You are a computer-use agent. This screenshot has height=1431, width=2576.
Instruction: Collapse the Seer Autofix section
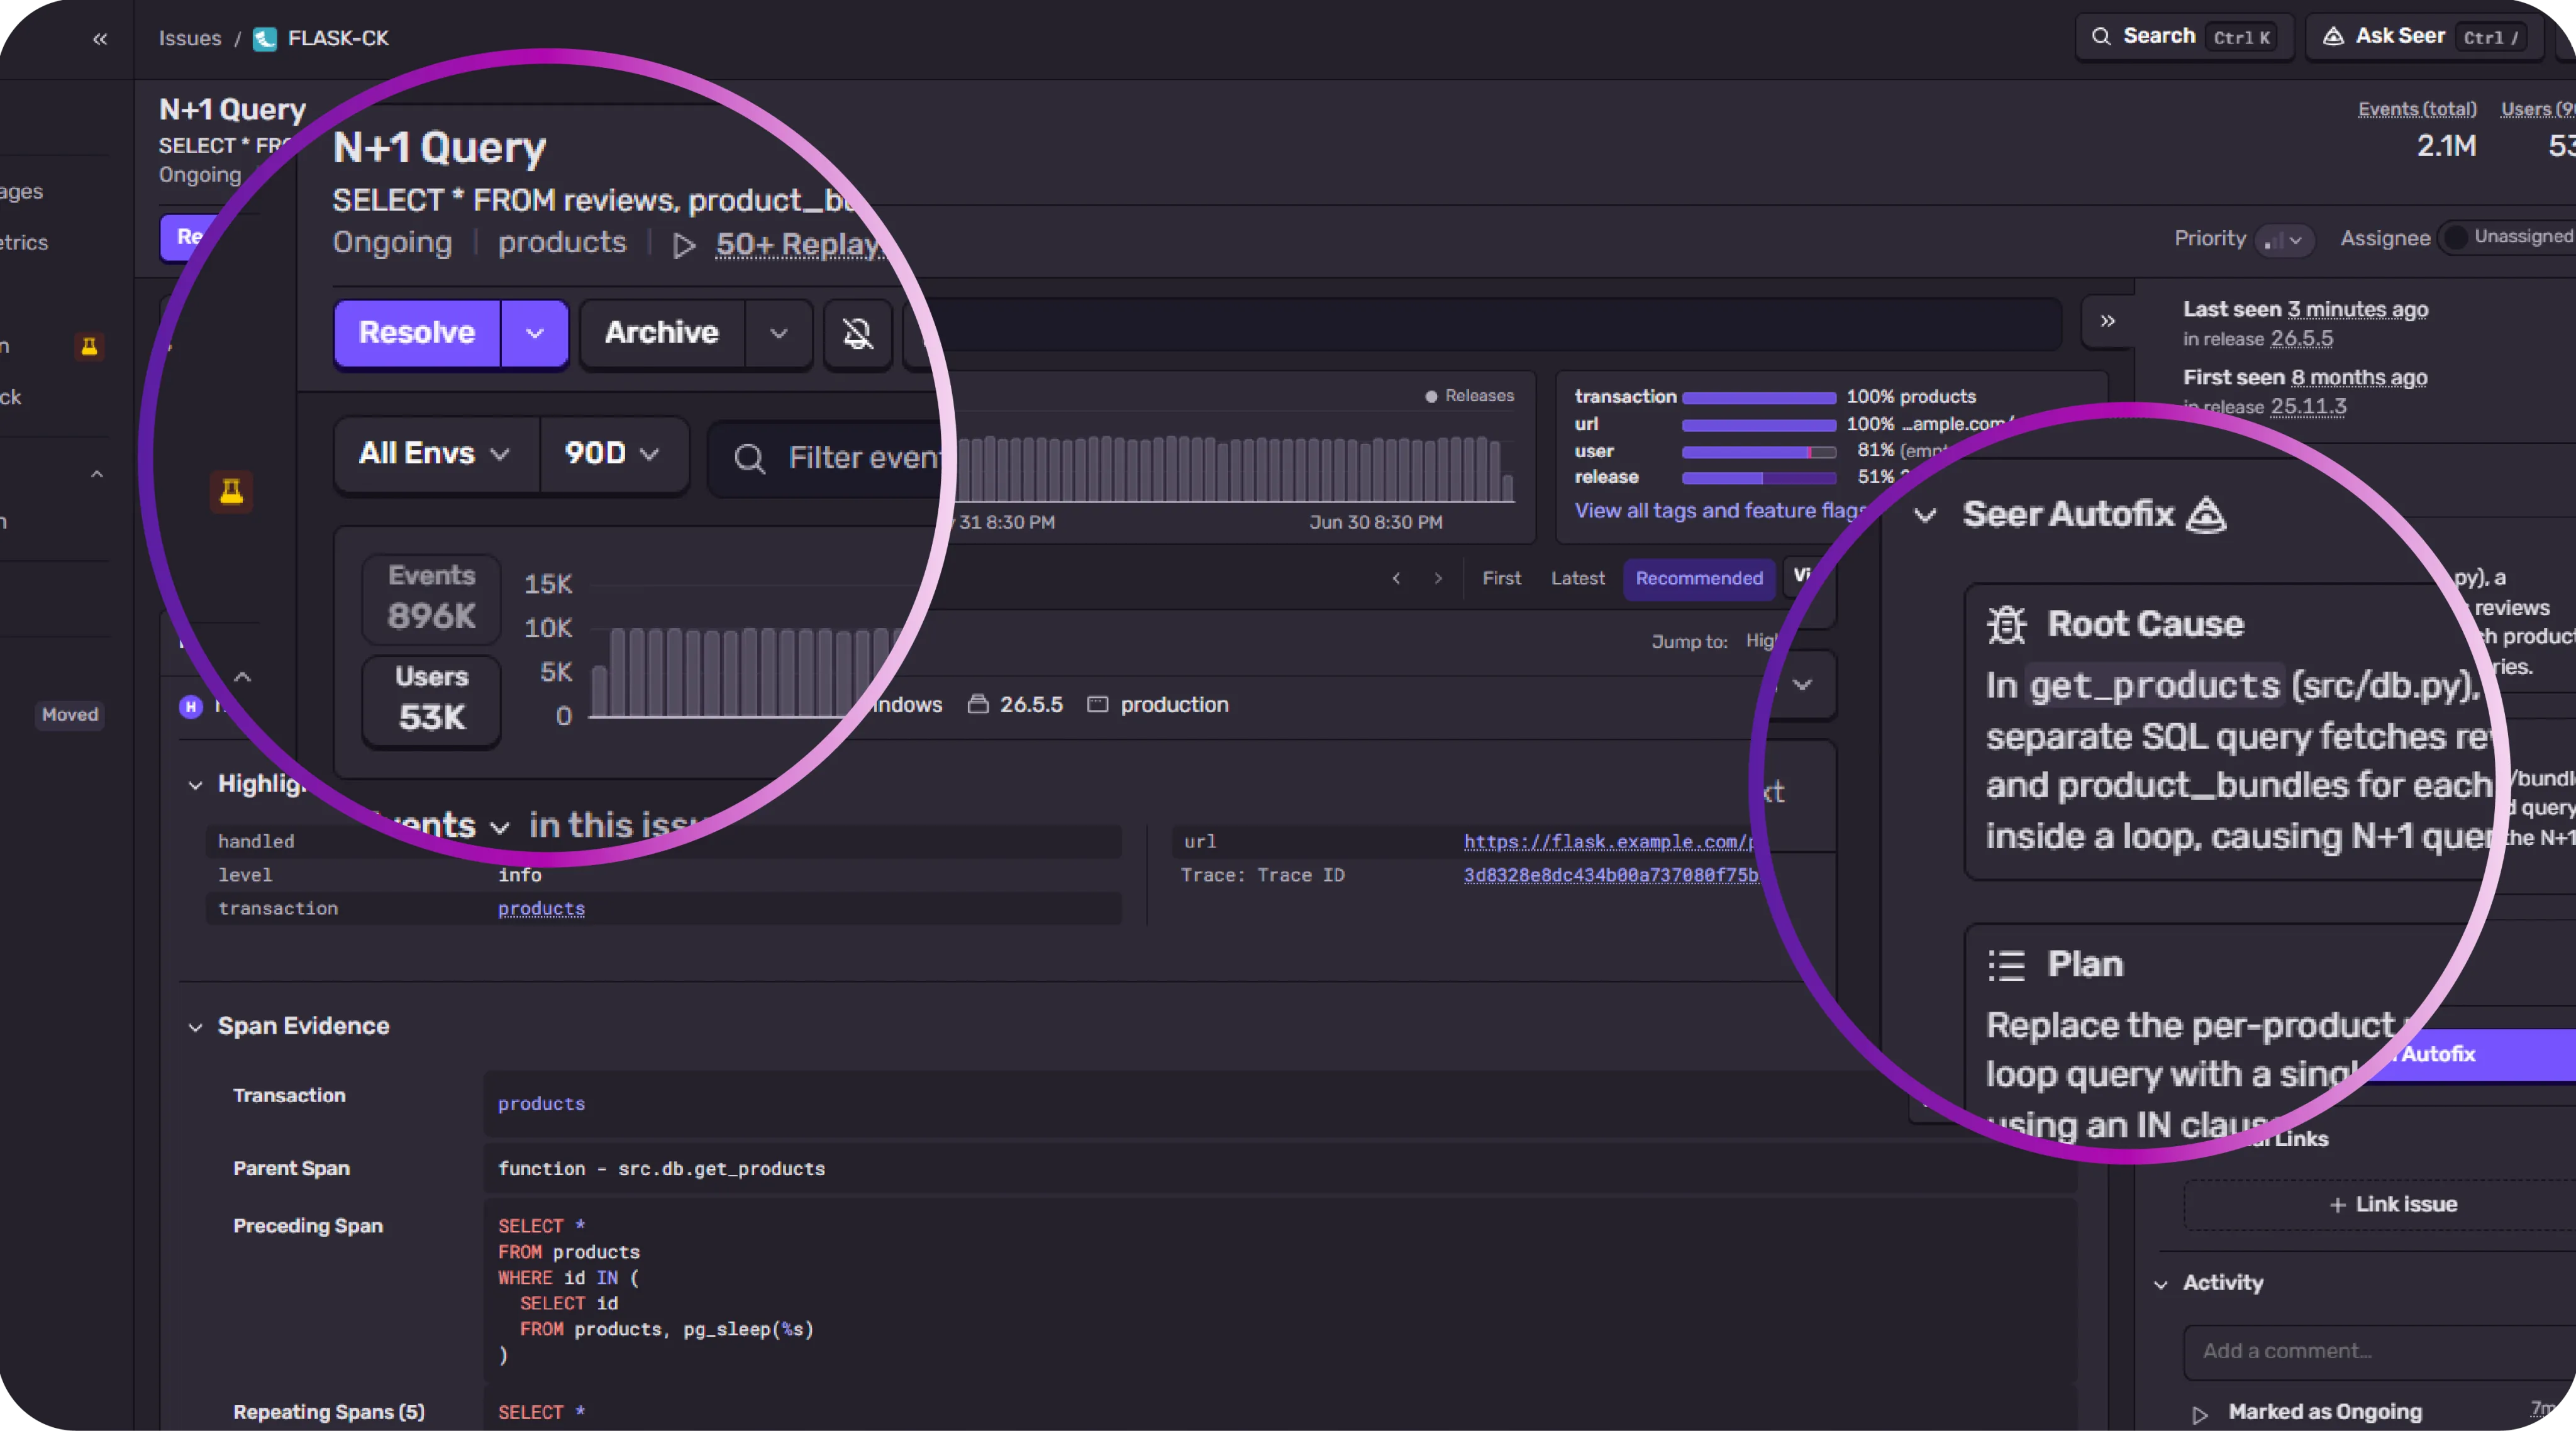1925,516
